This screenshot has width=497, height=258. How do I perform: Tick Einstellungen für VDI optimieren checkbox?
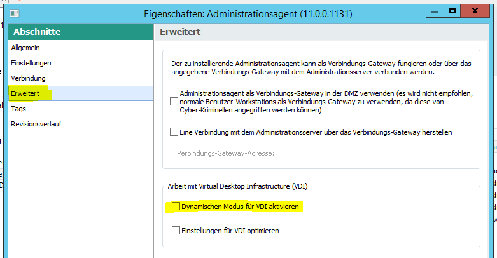[x=176, y=231]
